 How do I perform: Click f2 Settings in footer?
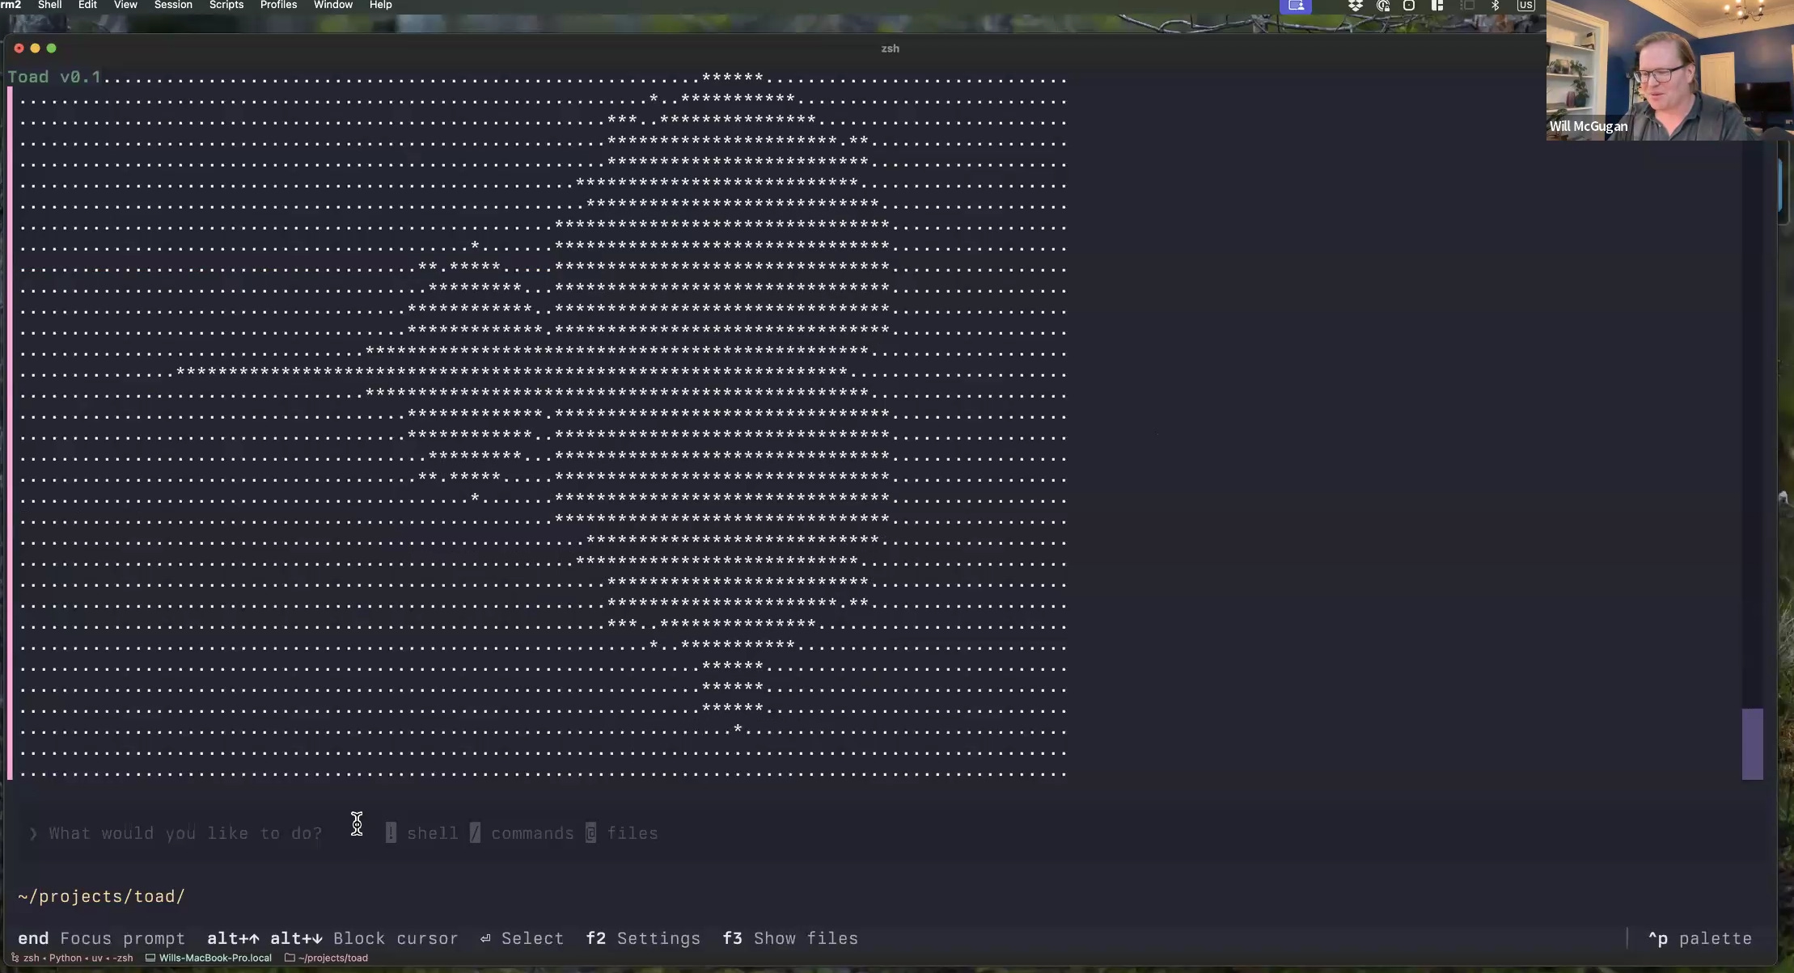click(643, 938)
